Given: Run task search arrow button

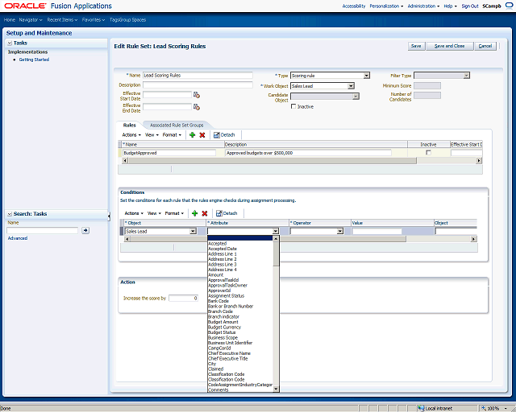Looking at the screenshot, I should [85, 230].
